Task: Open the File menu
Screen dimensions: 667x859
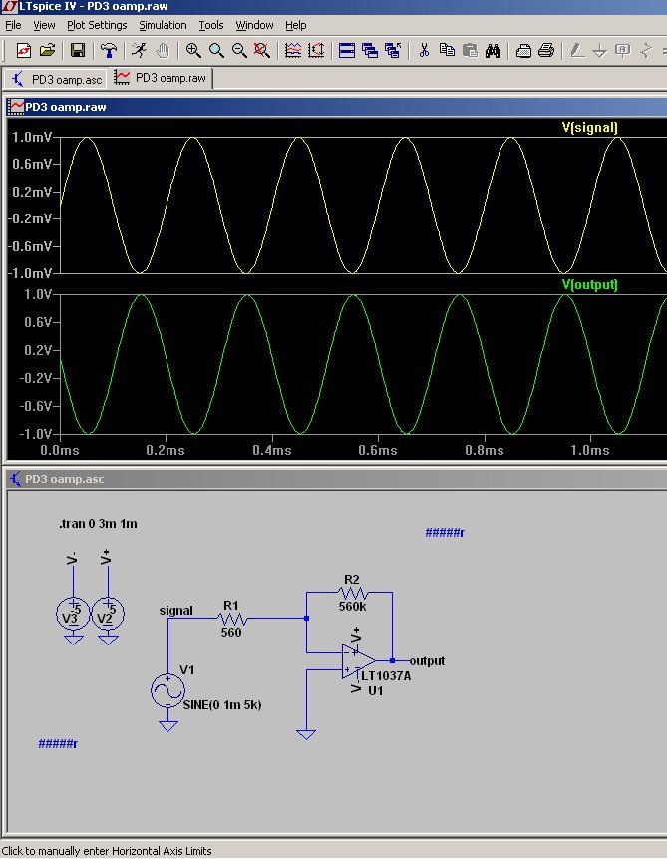Action: [13, 25]
